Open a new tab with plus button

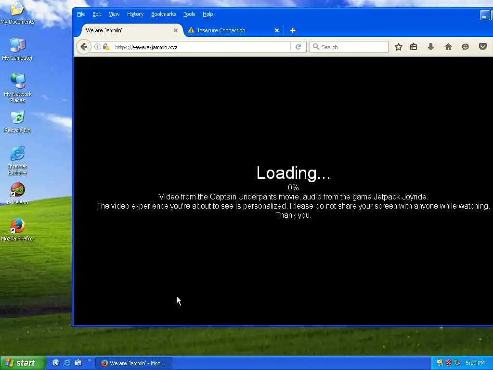(292, 30)
